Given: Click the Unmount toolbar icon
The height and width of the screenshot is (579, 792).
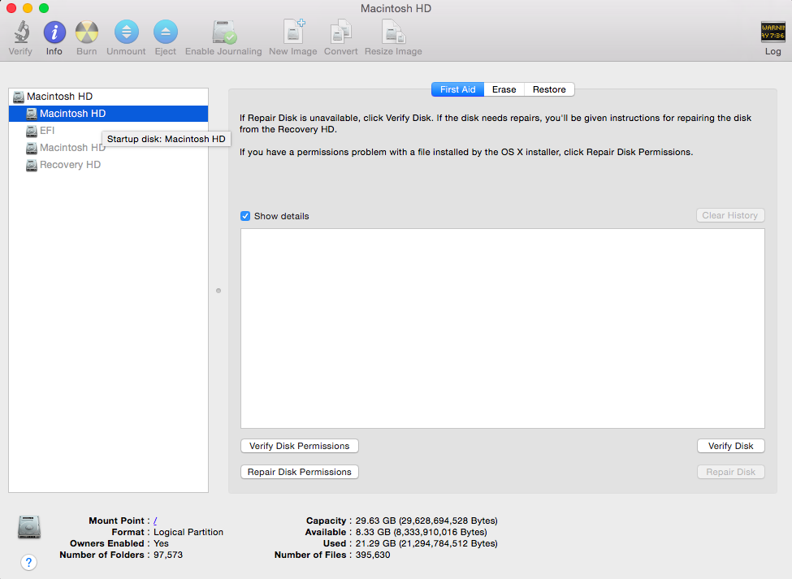Looking at the screenshot, I should [x=126, y=32].
